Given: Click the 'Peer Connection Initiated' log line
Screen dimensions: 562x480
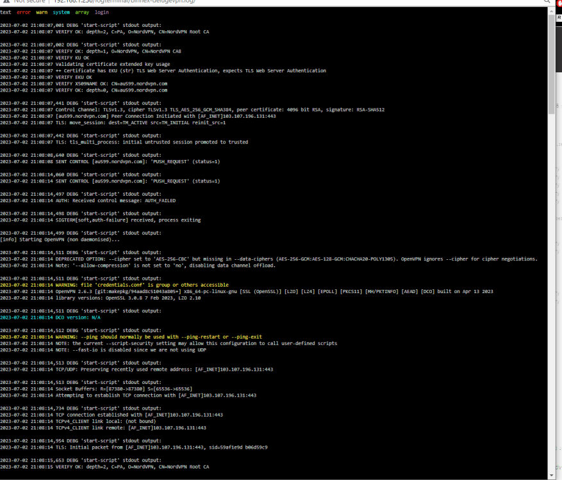Looking at the screenshot, I should (138, 116).
